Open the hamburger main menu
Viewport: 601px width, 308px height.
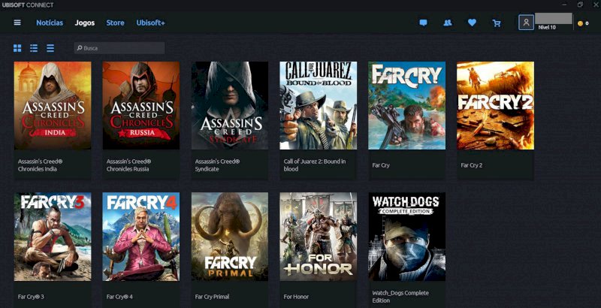coord(17,23)
